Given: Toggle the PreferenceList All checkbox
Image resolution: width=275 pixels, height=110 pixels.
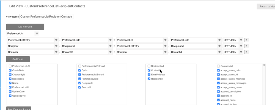Looking at the screenshot, I should (x=10, y=66).
